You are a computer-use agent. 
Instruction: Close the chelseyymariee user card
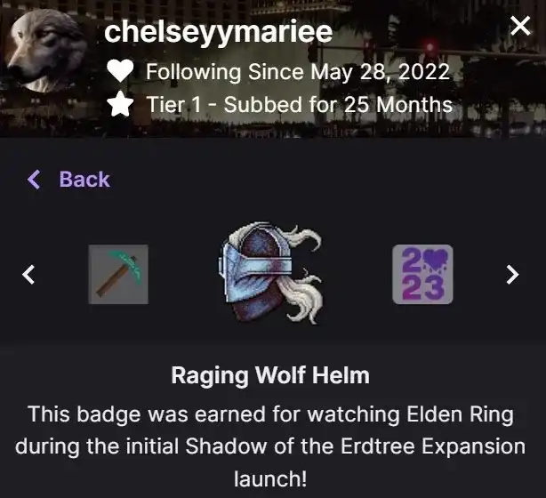tap(520, 26)
